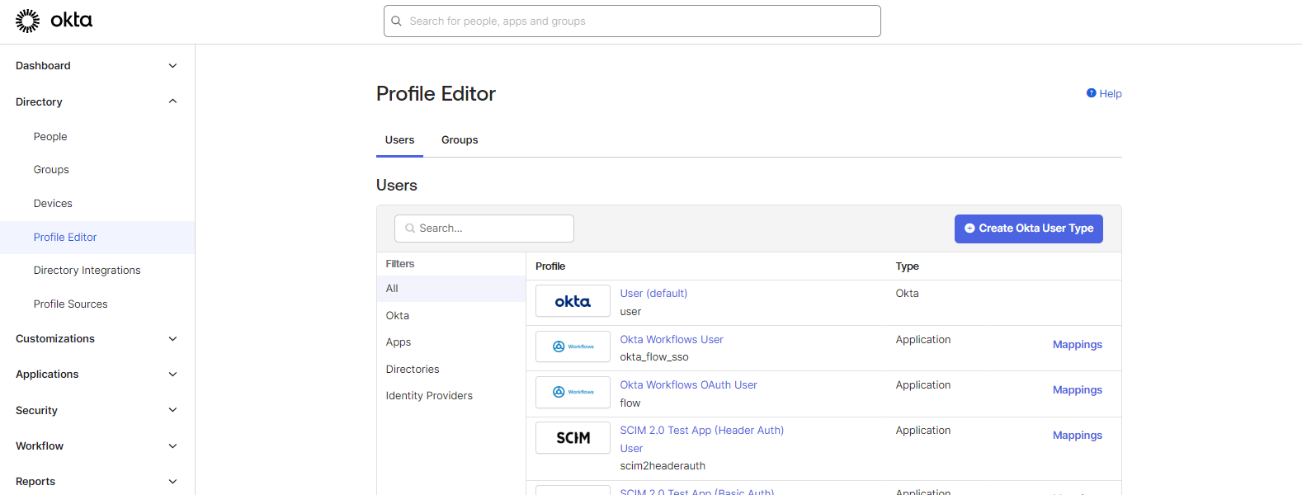Screen dimensions: 1302x495
Task: Open Mappings for SCIM 2.0 Header Auth app
Action: [1078, 436]
